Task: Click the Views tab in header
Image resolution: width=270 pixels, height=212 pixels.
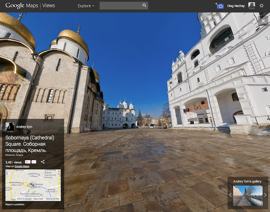Action: [48, 6]
